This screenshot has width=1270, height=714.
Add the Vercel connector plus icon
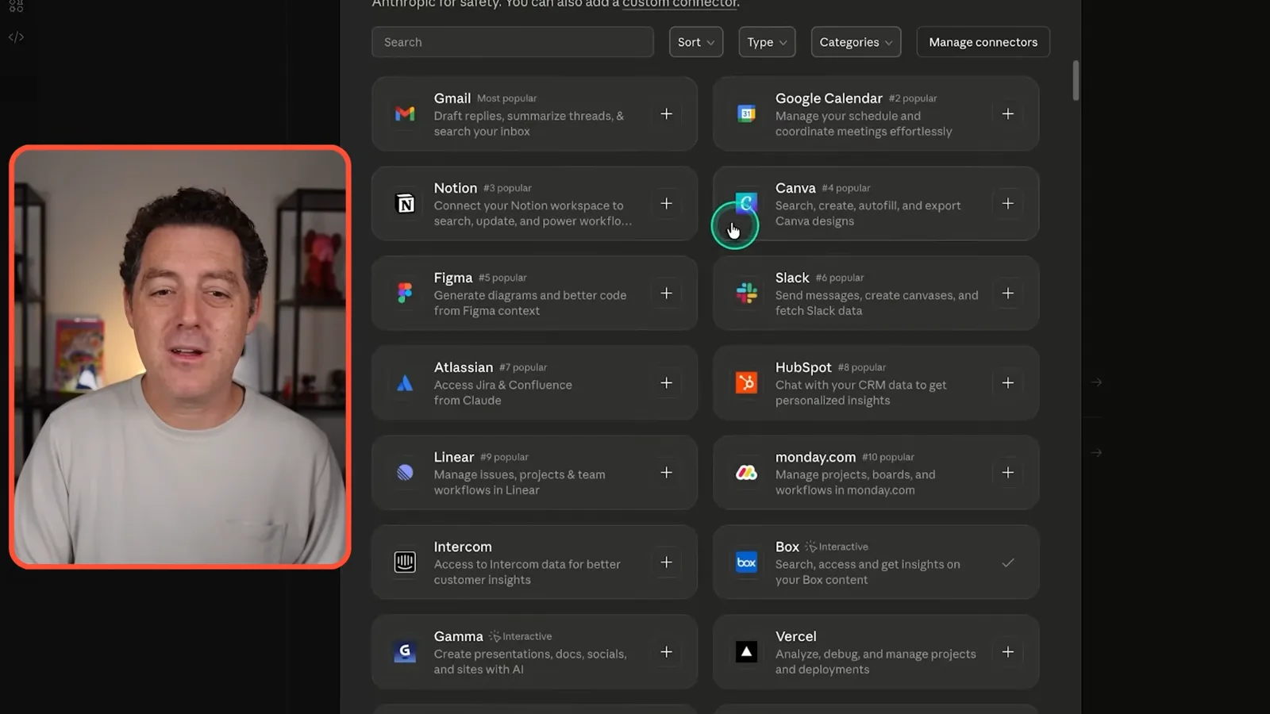(x=1007, y=652)
